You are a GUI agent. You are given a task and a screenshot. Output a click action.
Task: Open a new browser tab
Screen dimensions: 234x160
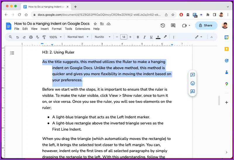tap(75, 7)
